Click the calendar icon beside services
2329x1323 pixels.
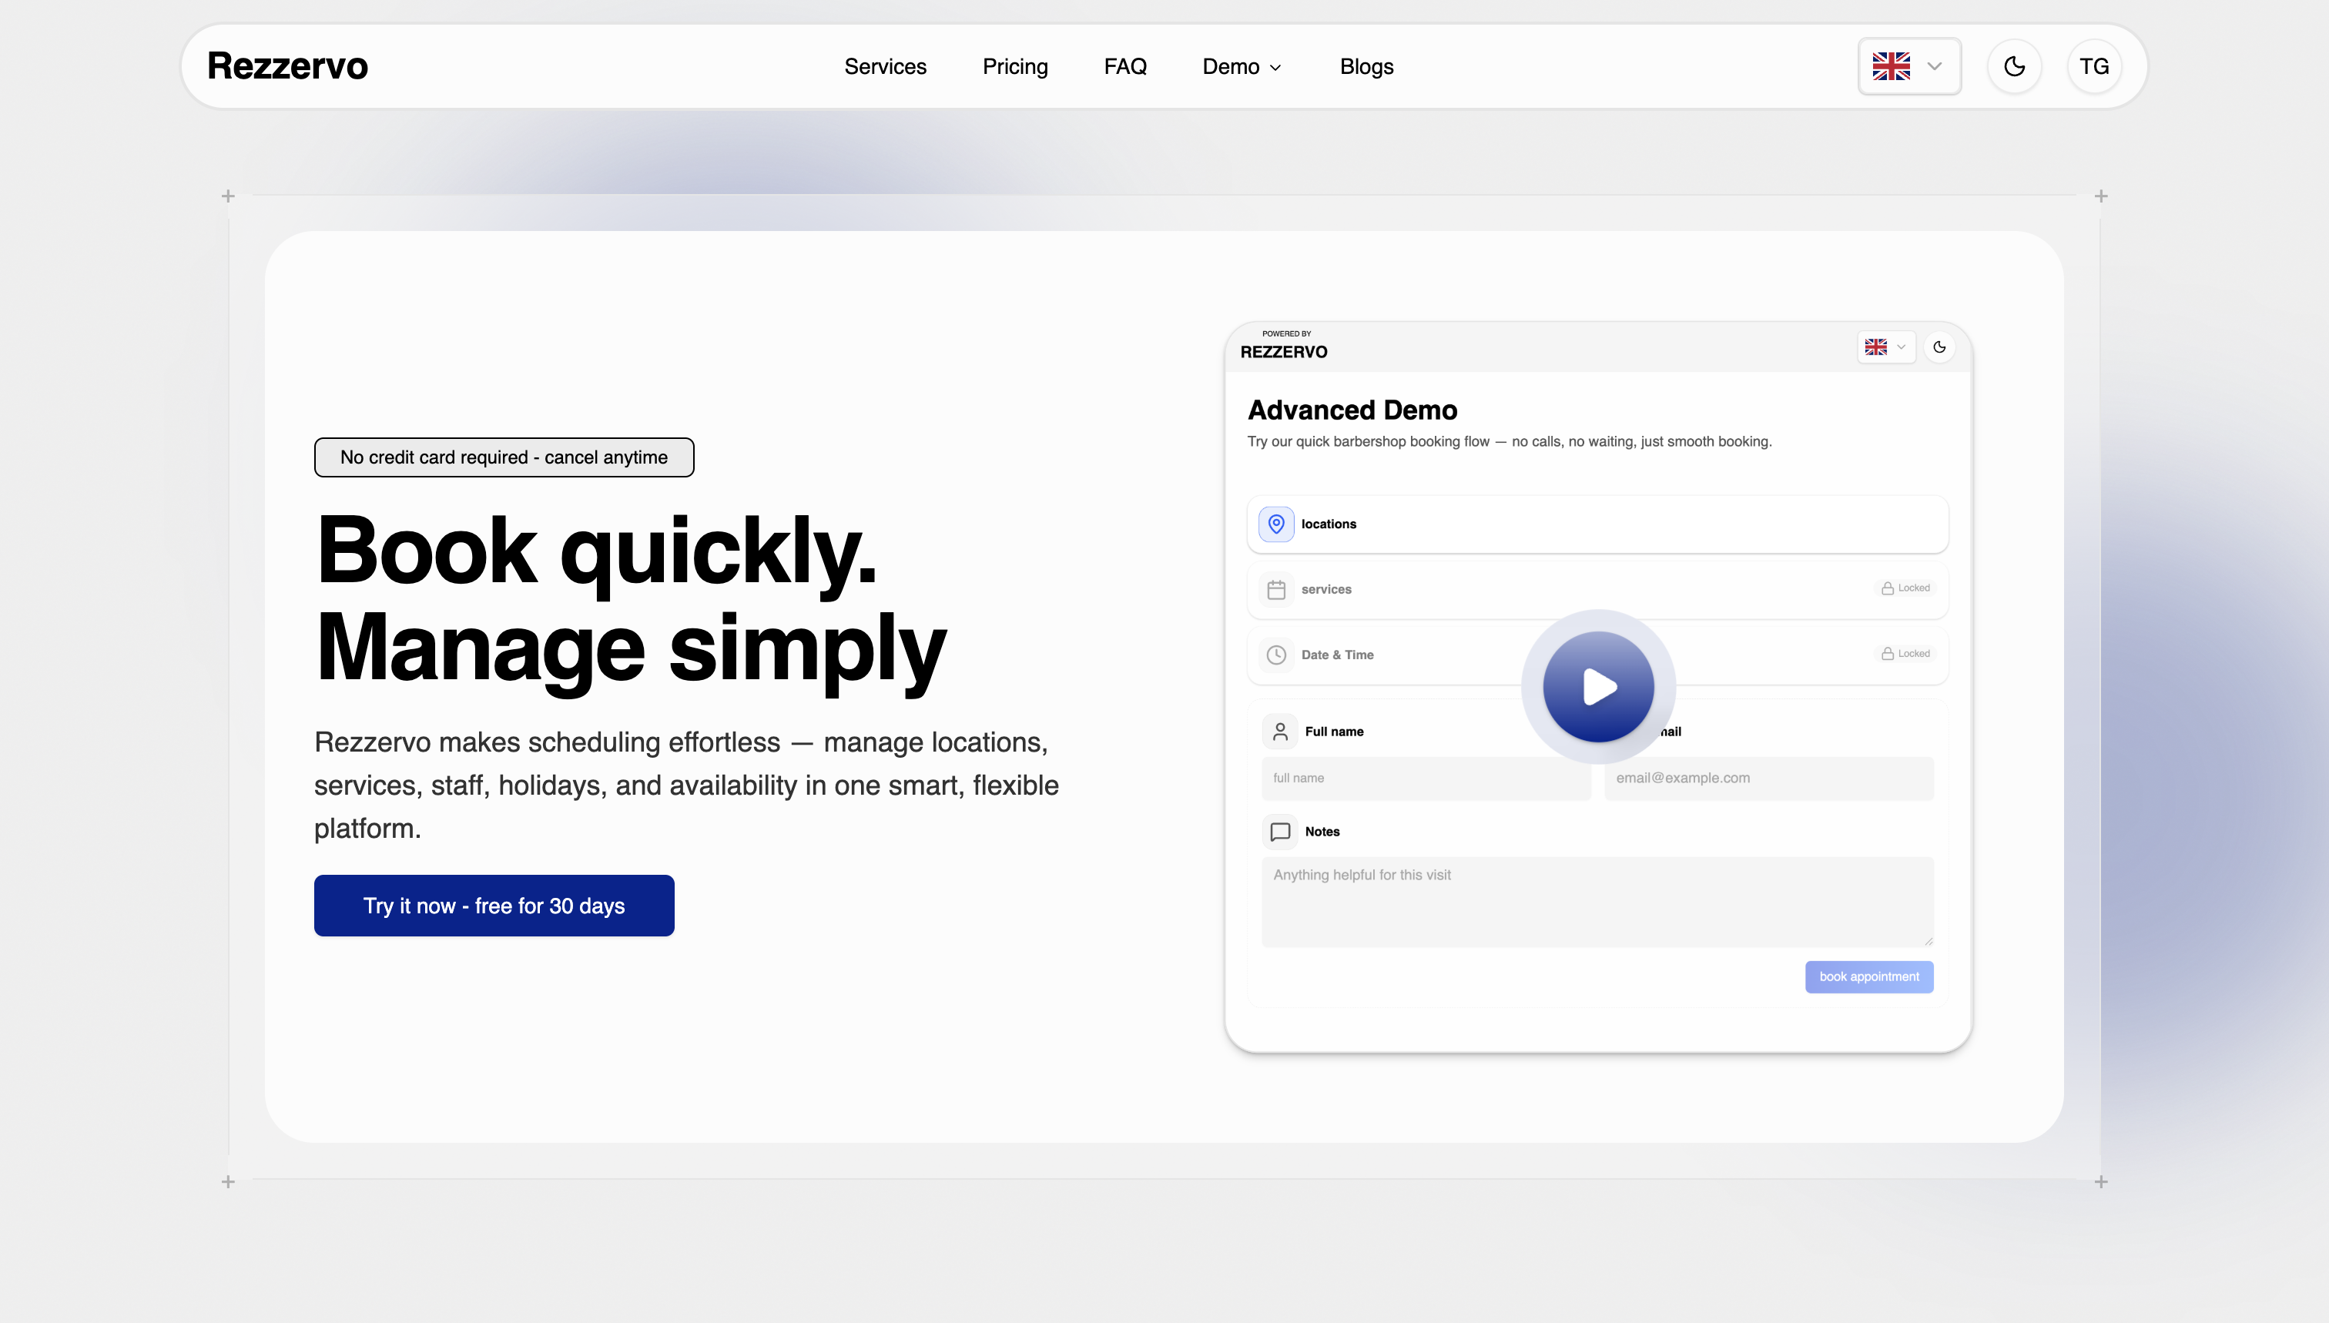click(1276, 590)
